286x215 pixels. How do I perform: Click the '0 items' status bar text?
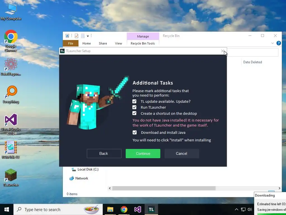pyautogui.click(x=72, y=194)
